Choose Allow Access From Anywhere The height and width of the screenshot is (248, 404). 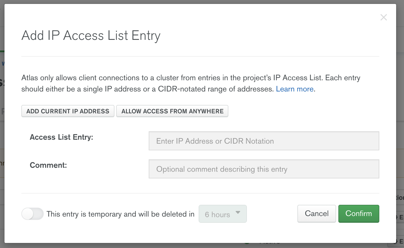click(x=172, y=111)
